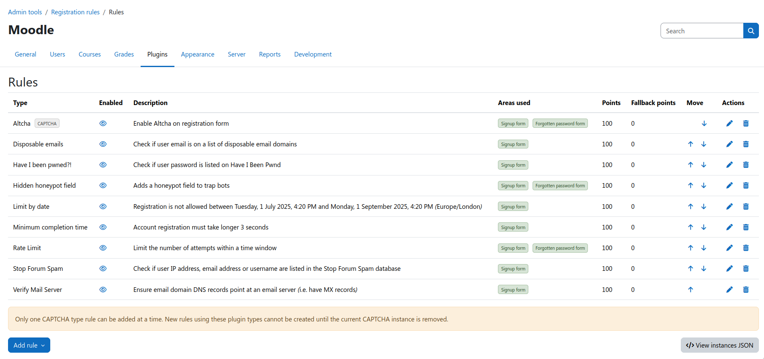Edit the Rate Limit rule
764x359 pixels.
click(729, 248)
